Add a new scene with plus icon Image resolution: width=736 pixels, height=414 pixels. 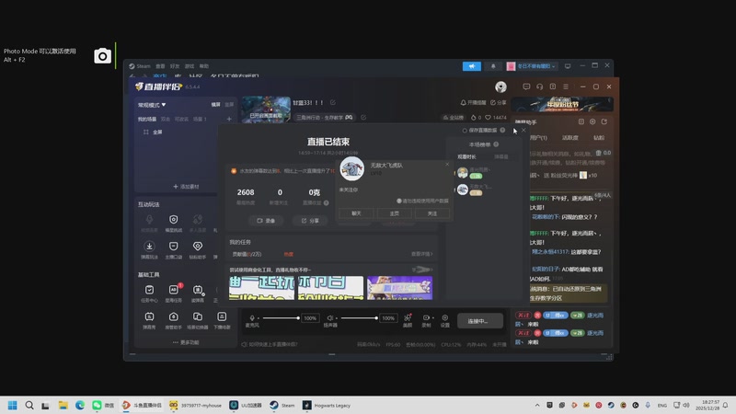tap(229, 119)
